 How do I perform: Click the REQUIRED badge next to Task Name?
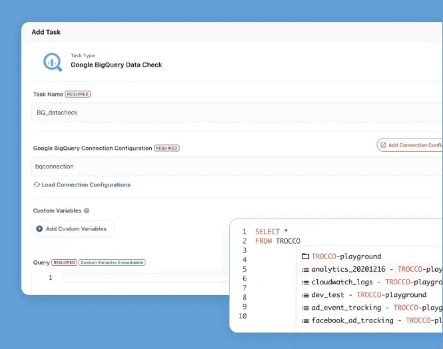[78, 94]
